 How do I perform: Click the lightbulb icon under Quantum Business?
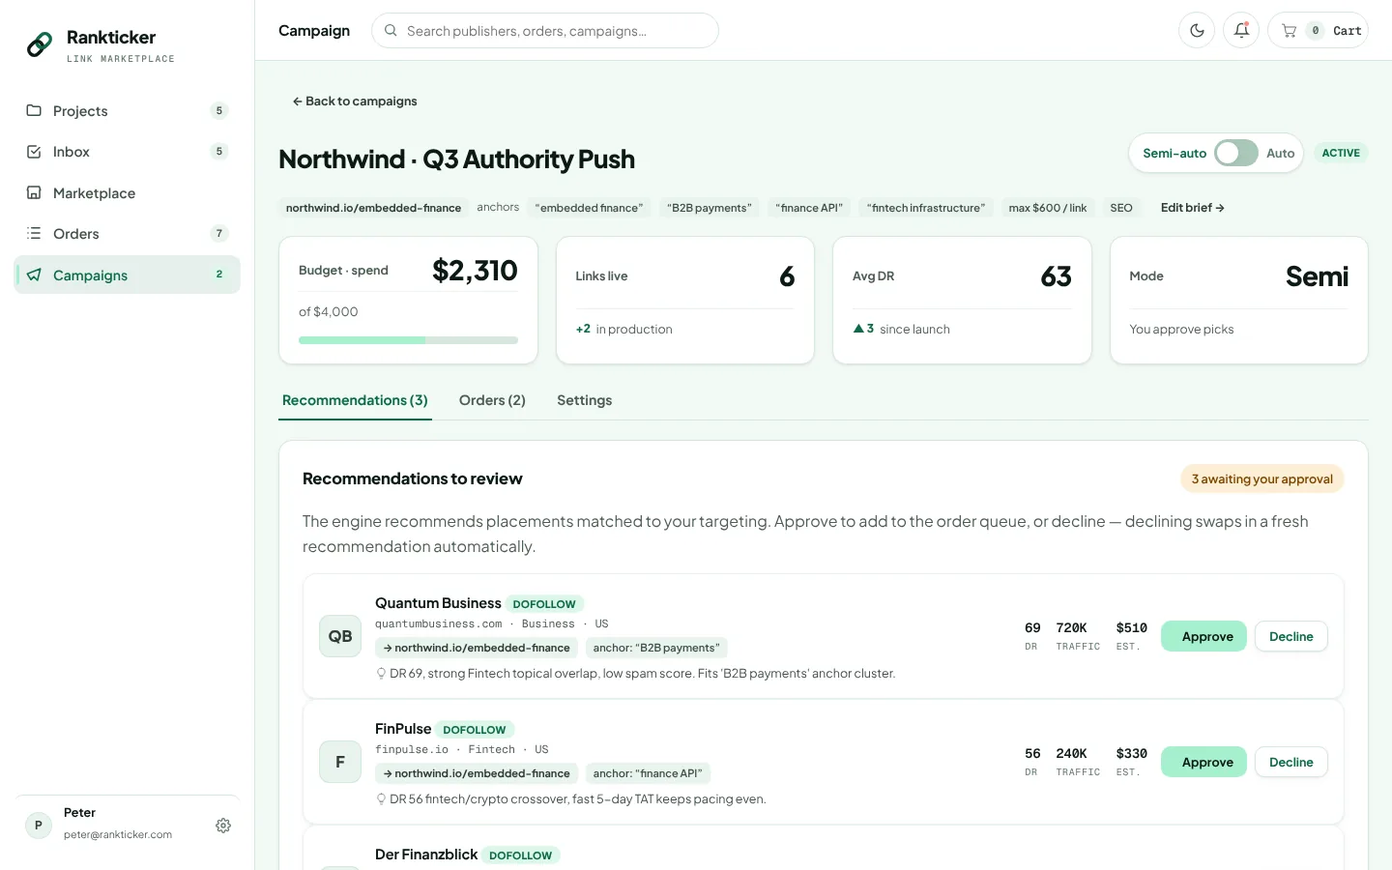click(x=381, y=674)
